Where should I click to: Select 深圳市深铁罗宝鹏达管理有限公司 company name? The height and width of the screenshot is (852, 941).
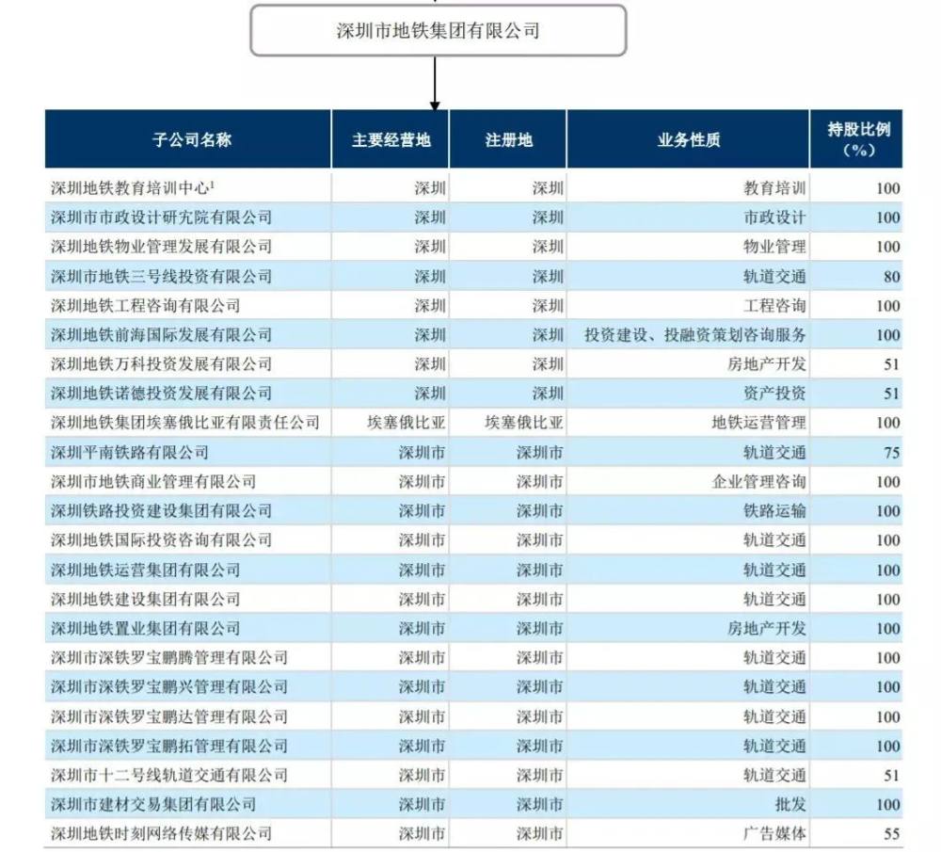click(169, 716)
